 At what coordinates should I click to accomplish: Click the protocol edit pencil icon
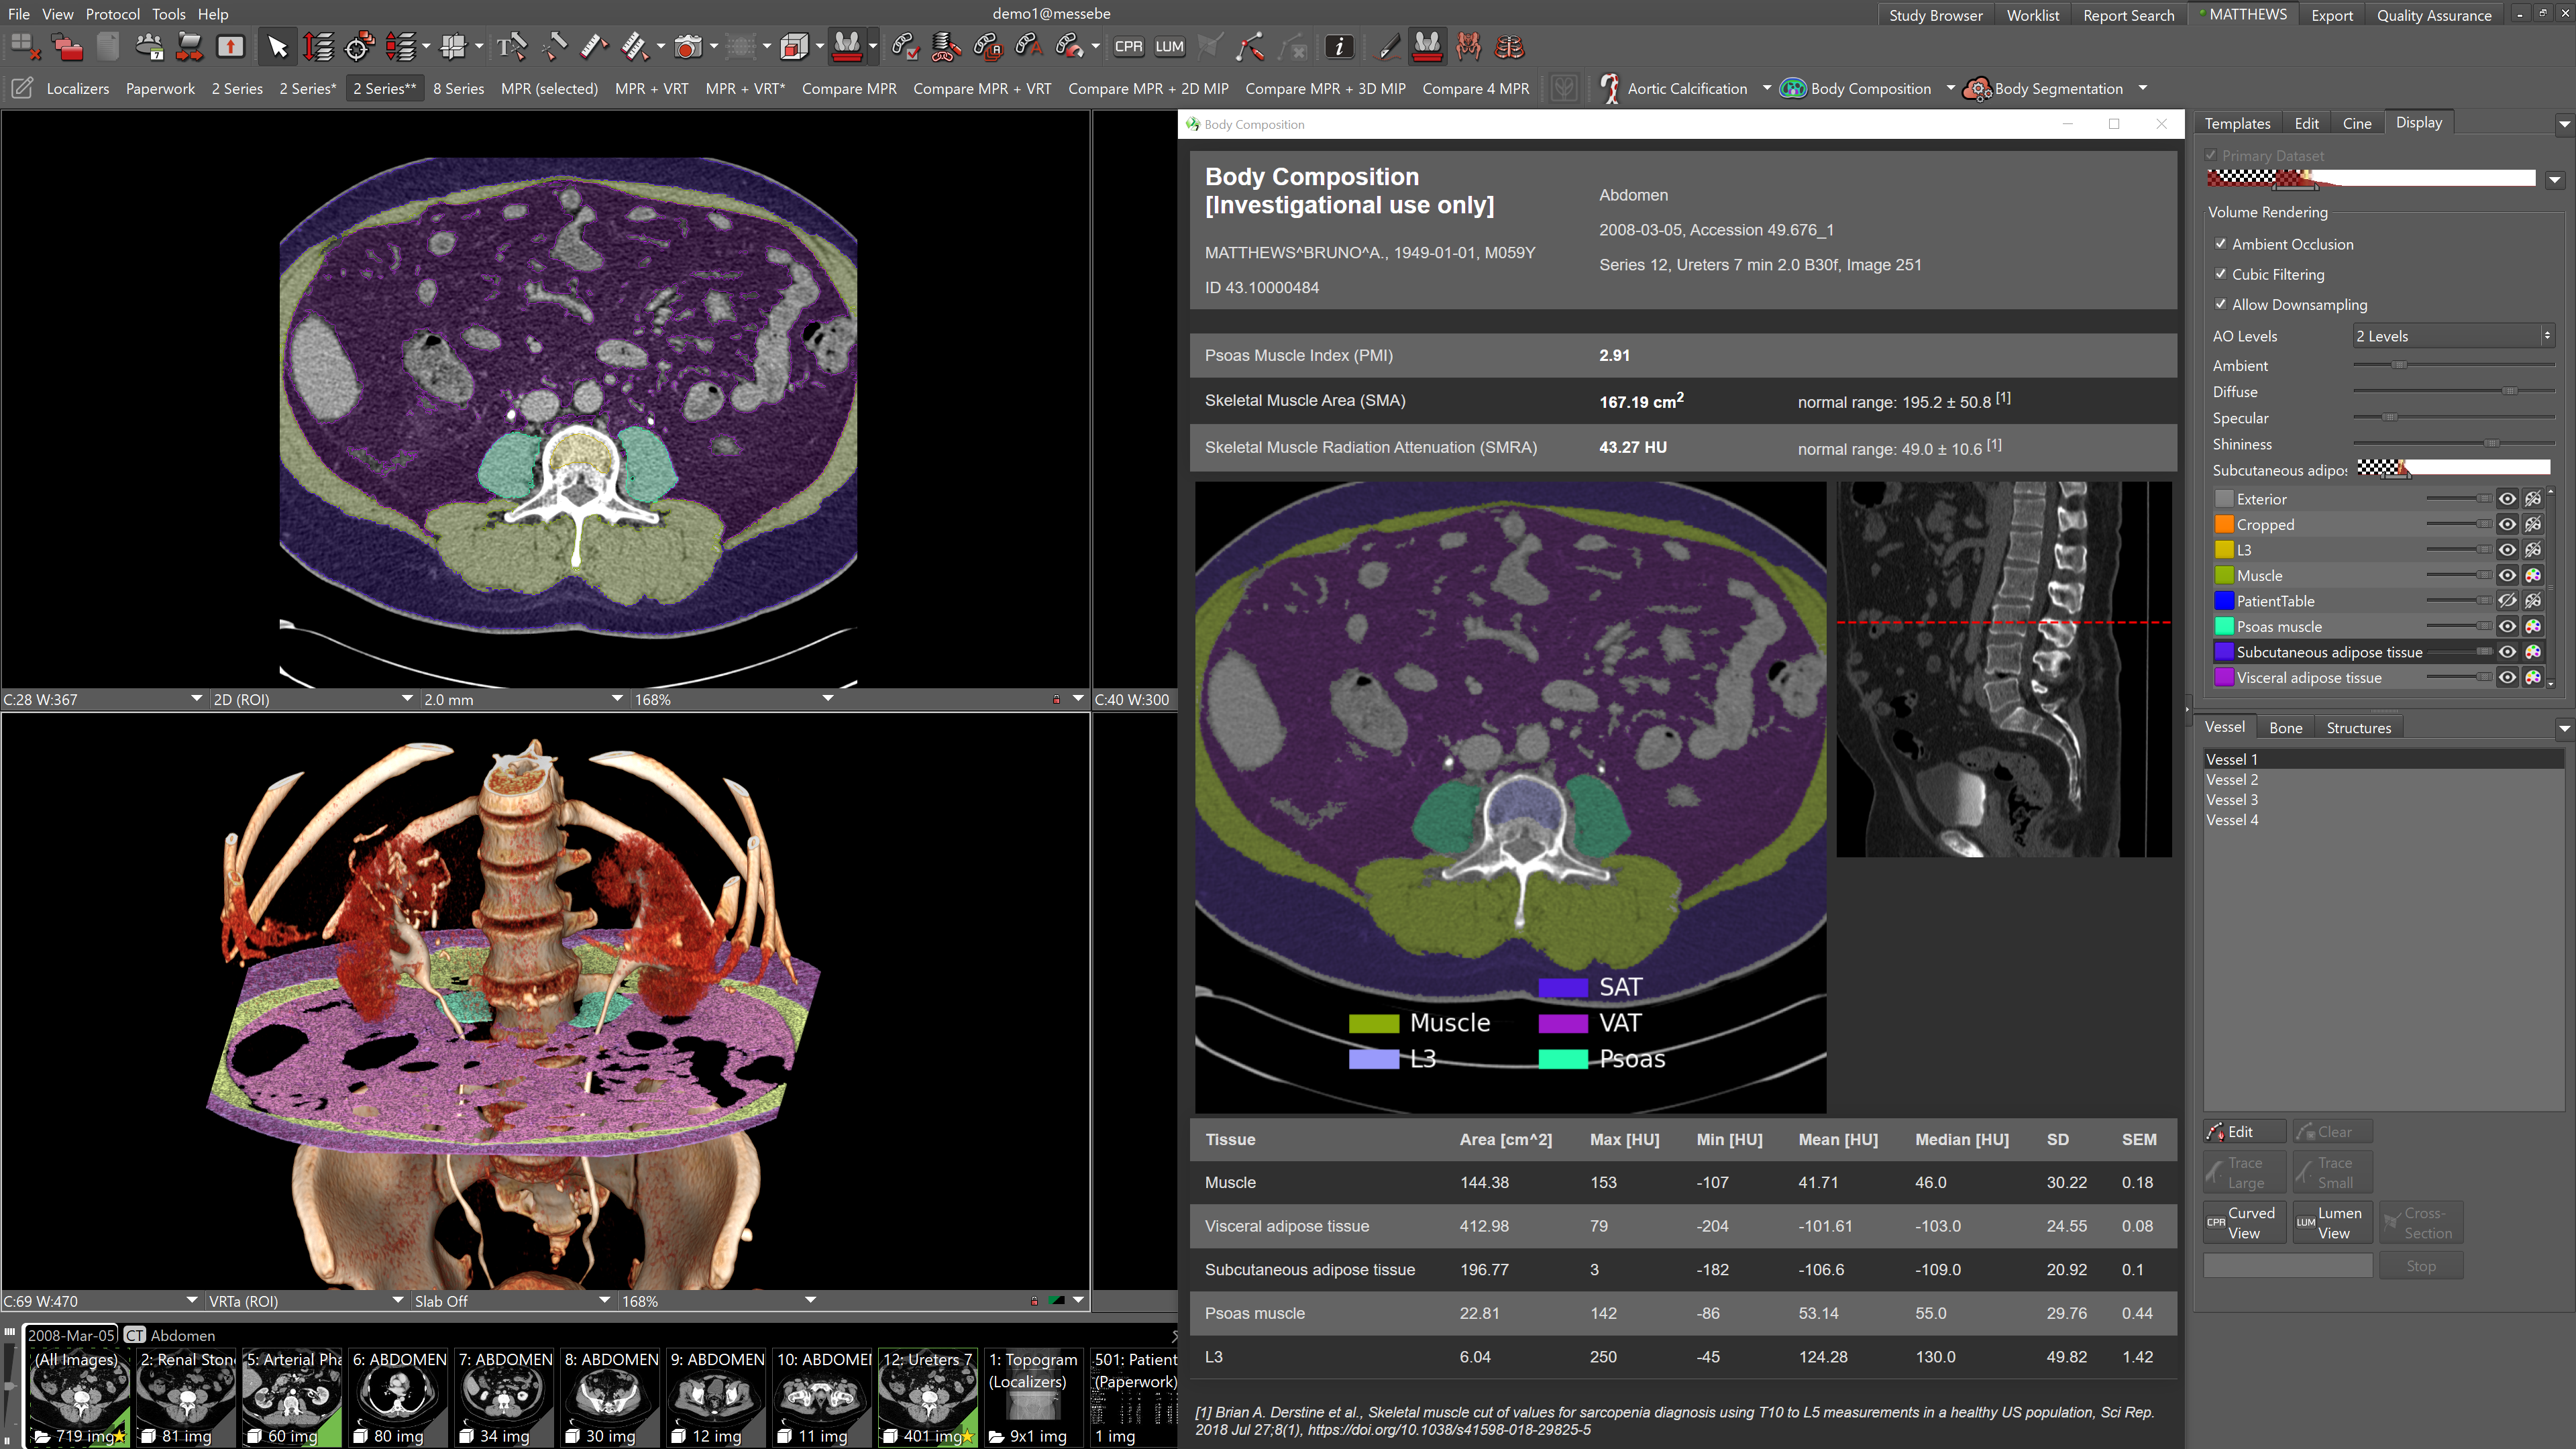22,88
